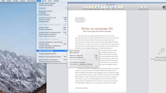Choose 'Показать предупреждения'
166x93 pixels.
point(52,54)
